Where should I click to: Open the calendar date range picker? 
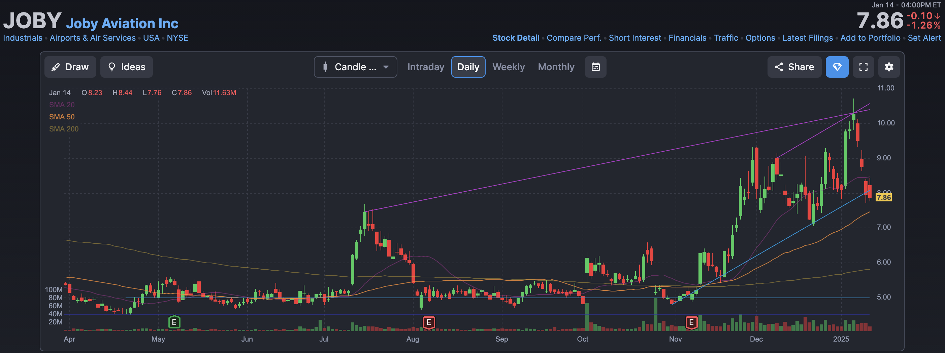pyautogui.click(x=595, y=67)
